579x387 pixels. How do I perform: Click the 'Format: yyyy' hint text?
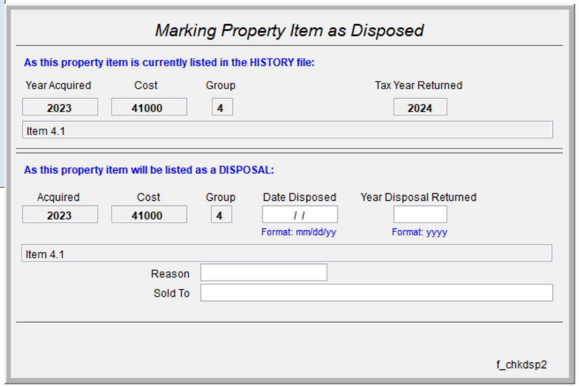[419, 232]
